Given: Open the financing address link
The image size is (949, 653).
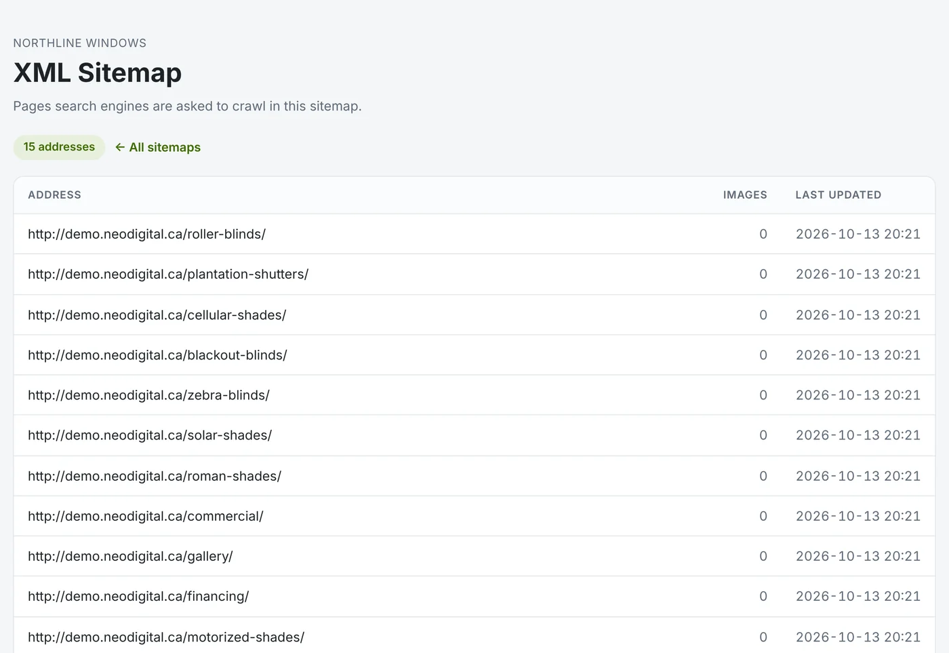Looking at the screenshot, I should (138, 596).
